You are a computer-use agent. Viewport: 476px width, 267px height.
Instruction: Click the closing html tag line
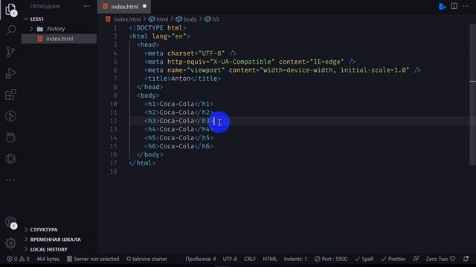click(x=142, y=163)
